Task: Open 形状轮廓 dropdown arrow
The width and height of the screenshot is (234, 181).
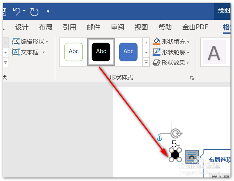Action: (x=188, y=52)
